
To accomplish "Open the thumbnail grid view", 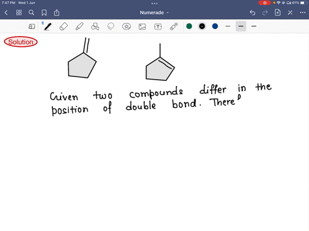I will click(x=19, y=13).
